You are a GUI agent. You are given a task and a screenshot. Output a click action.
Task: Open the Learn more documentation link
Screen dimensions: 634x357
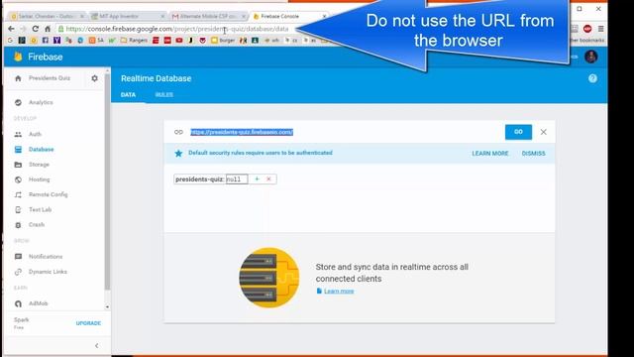(x=339, y=291)
